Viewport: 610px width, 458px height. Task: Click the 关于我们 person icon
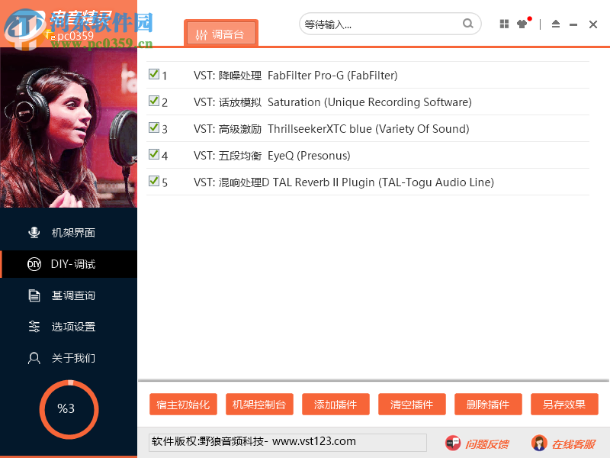point(34,357)
